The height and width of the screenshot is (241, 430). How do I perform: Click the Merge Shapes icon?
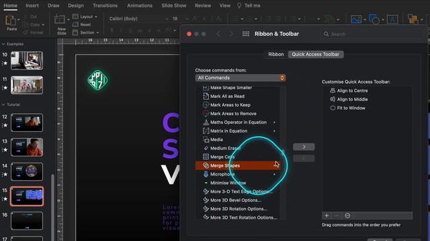(x=206, y=165)
